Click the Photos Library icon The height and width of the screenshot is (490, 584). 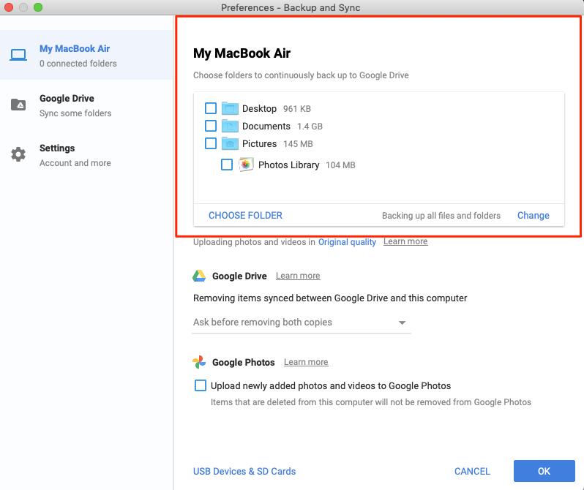246,165
